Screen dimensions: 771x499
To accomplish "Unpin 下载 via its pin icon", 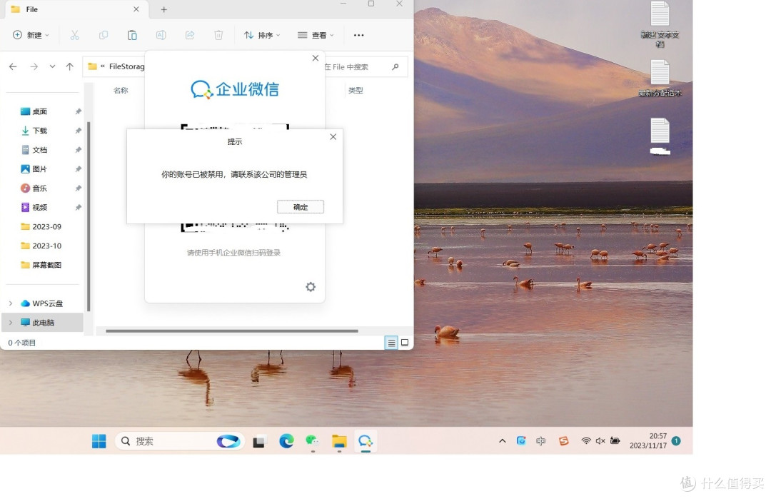I will click(79, 131).
